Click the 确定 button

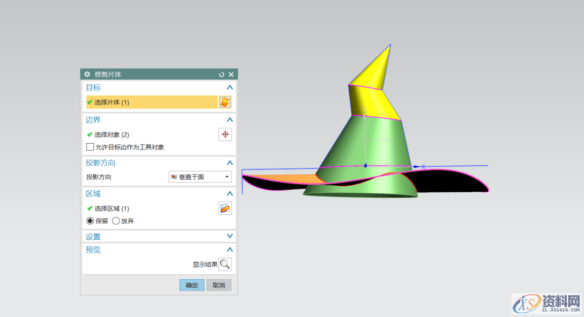tap(191, 285)
